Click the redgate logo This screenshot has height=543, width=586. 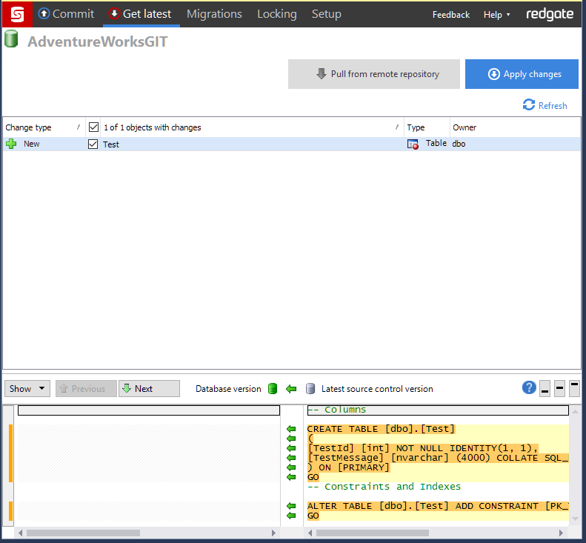pyautogui.click(x=550, y=14)
